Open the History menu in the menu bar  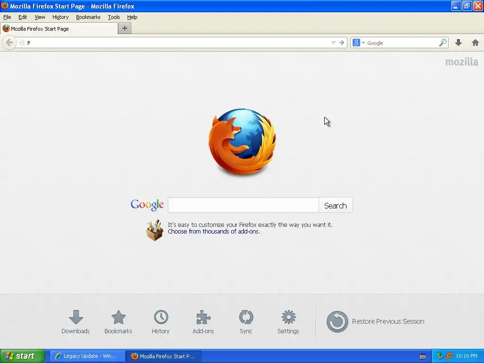coord(60,17)
